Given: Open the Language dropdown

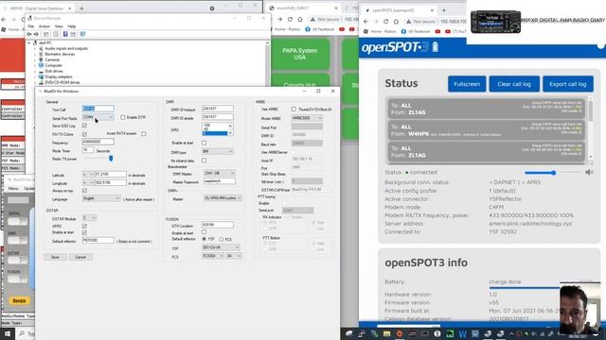Looking at the screenshot, I should (101, 198).
